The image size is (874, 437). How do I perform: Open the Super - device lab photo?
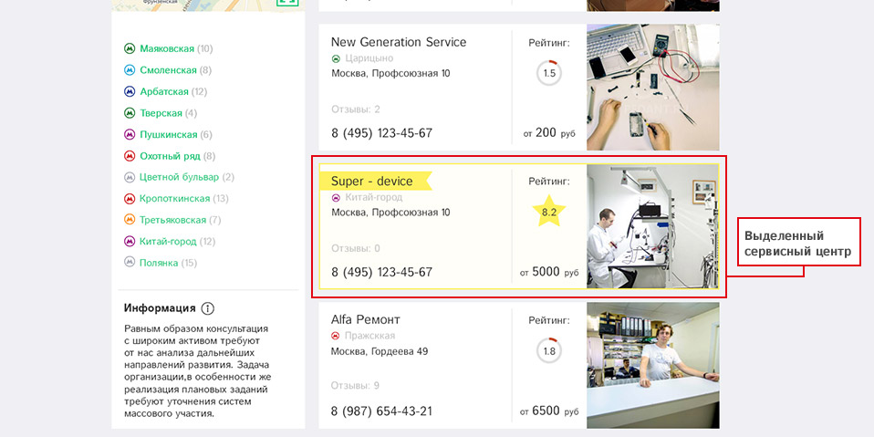(x=652, y=226)
